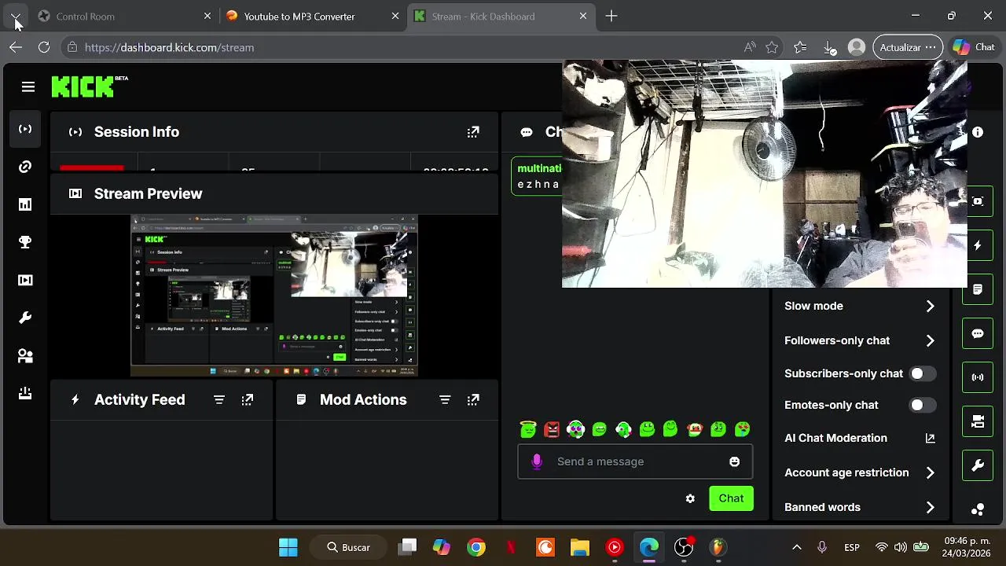Bookmark this page with star icon
The height and width of the screenshot is (566, 1006).
coord(772,47)
